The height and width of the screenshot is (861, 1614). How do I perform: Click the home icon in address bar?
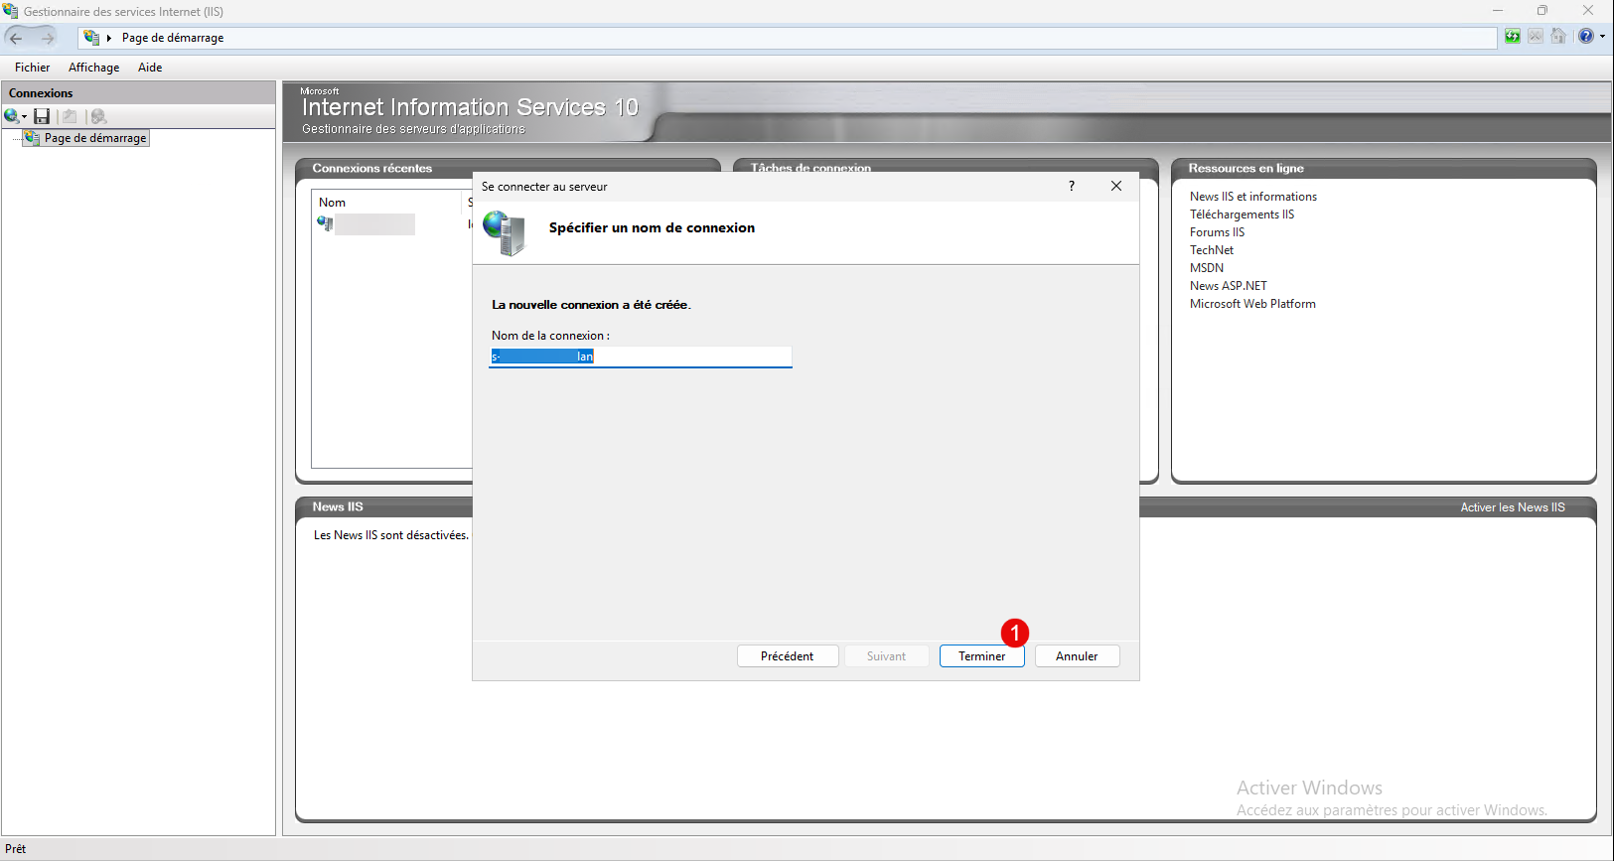(x=1558, y=37)
